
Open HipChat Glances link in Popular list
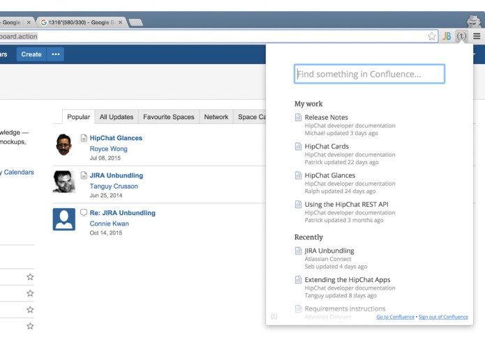(116, 138)
